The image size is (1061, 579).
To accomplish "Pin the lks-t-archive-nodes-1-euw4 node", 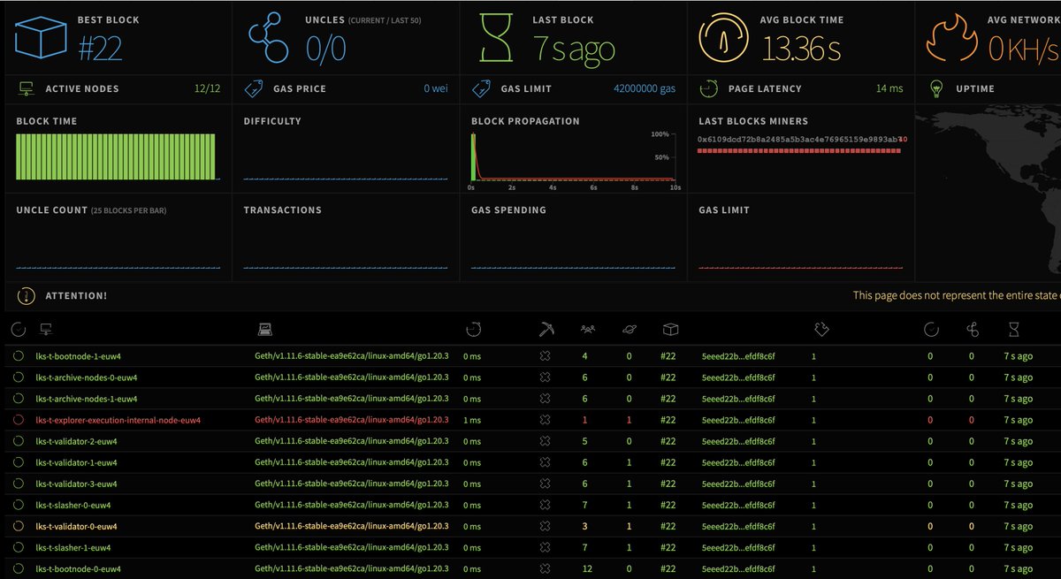I will (x=19, y=399).
